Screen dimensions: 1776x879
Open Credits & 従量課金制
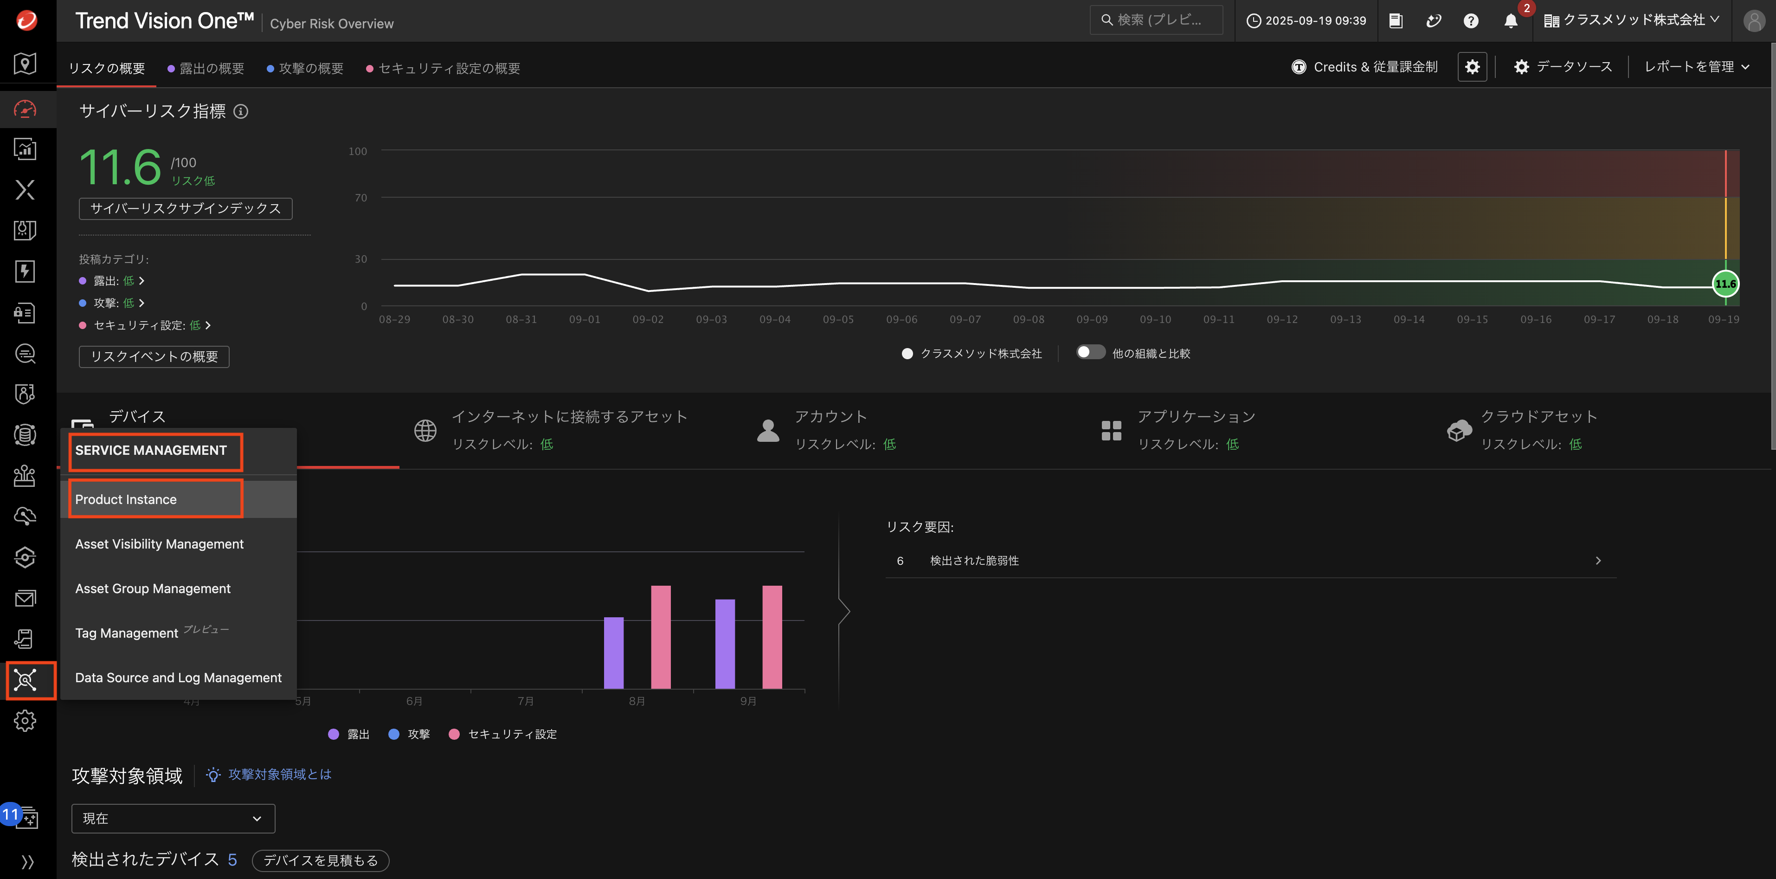1365,67
